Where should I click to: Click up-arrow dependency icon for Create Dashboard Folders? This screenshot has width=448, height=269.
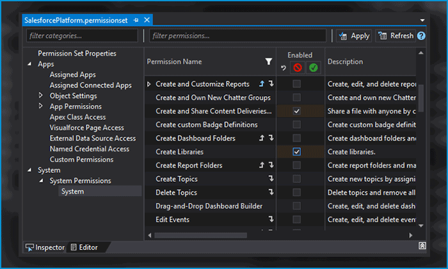262,138
